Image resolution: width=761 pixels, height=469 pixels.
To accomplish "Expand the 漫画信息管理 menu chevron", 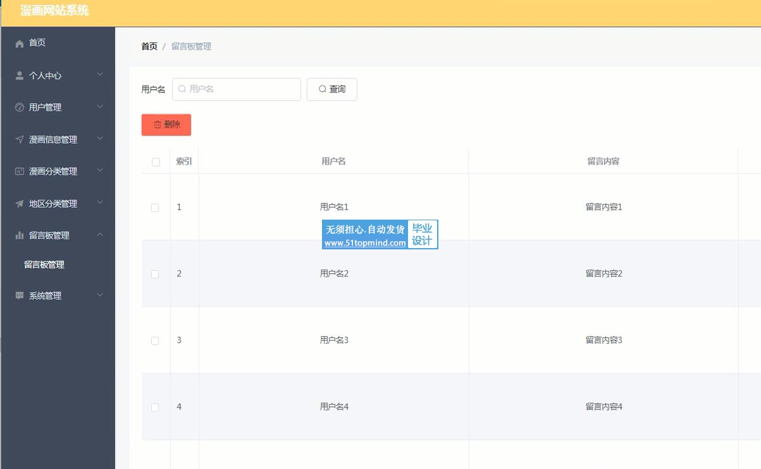I will pos(100,139).
